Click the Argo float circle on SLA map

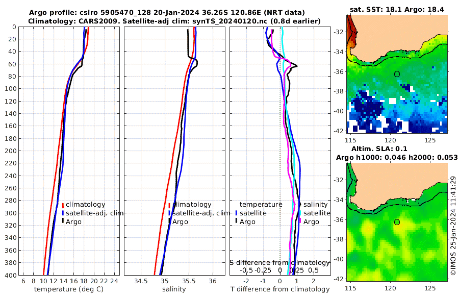[397, 222]
